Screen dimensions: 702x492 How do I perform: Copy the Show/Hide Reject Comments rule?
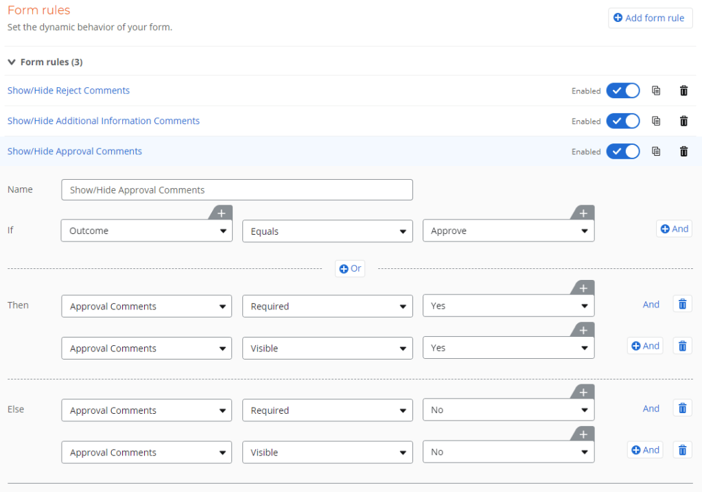coord(656,91)
